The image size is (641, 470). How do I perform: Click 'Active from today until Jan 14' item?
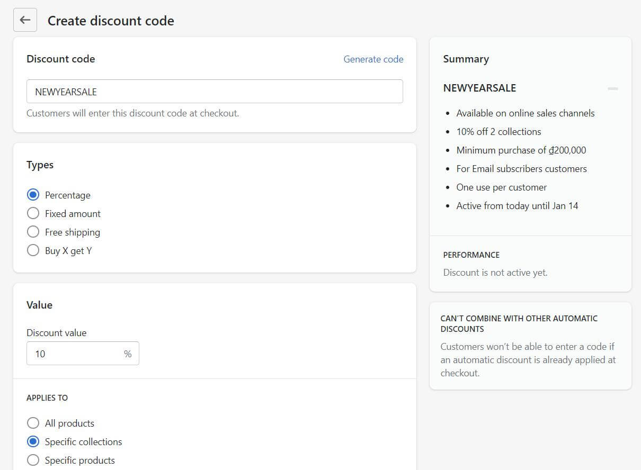coord(517,206)
